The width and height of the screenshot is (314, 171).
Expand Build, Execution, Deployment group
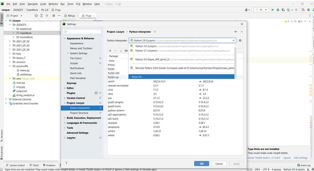pyautogui.click(x=64, y=118)
